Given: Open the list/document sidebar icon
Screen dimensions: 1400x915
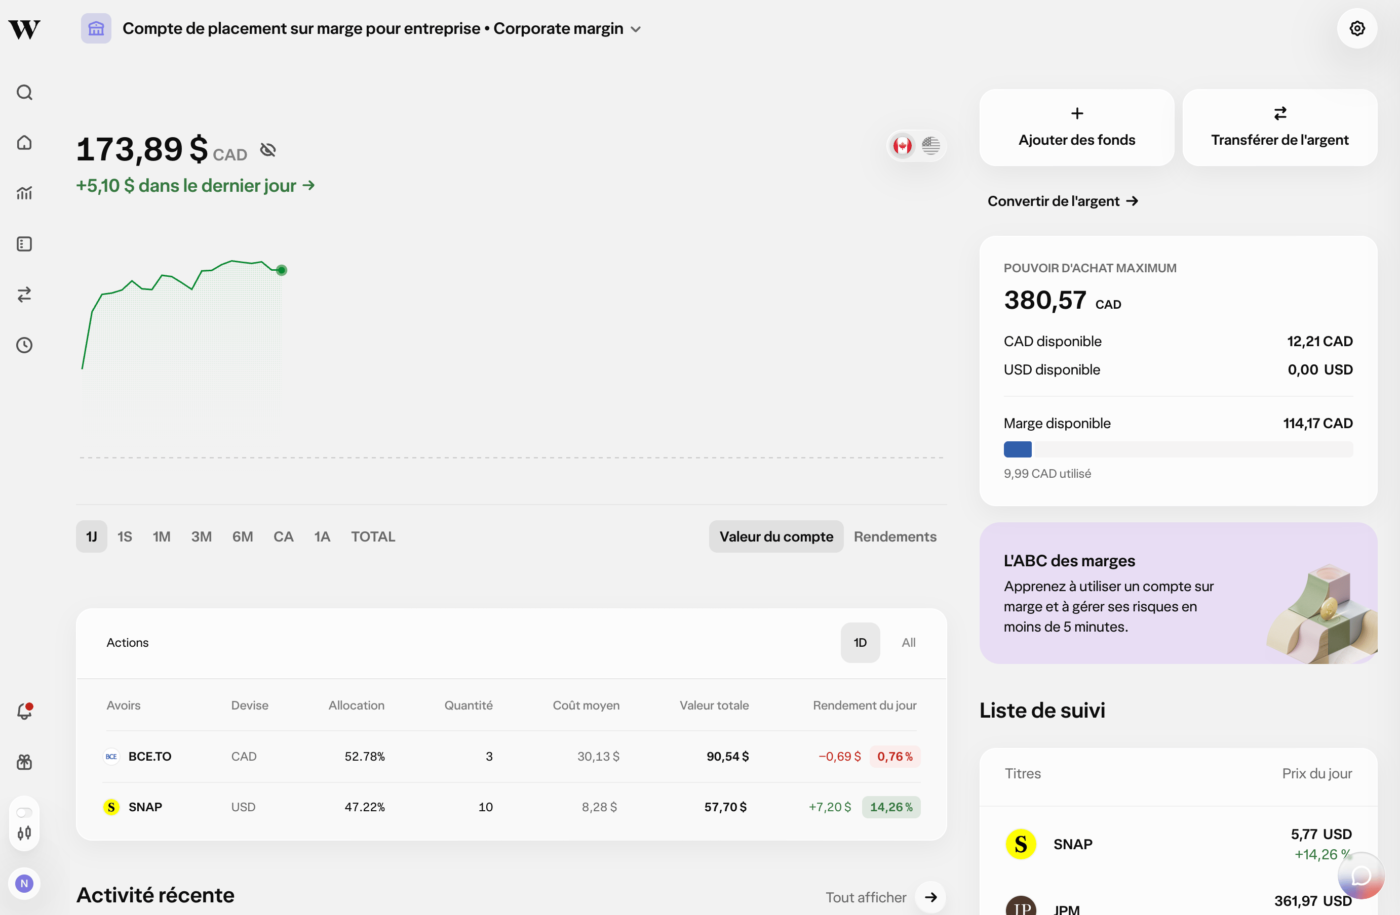Looking at the screenshot, I should pos(24,244).
